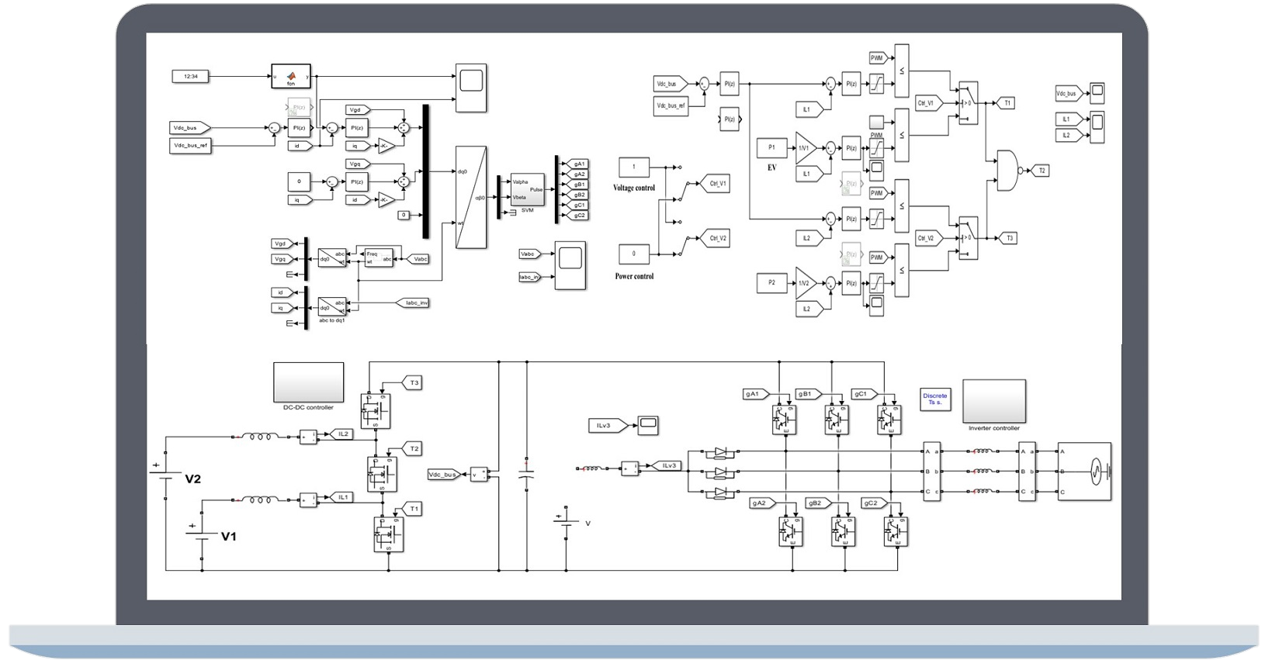Select the MATLAB Function fcn block
Screen dimensions: 1265x667
[291, 76]
